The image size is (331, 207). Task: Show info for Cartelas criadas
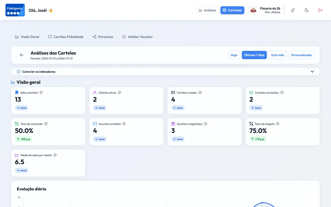coord(200,92)
